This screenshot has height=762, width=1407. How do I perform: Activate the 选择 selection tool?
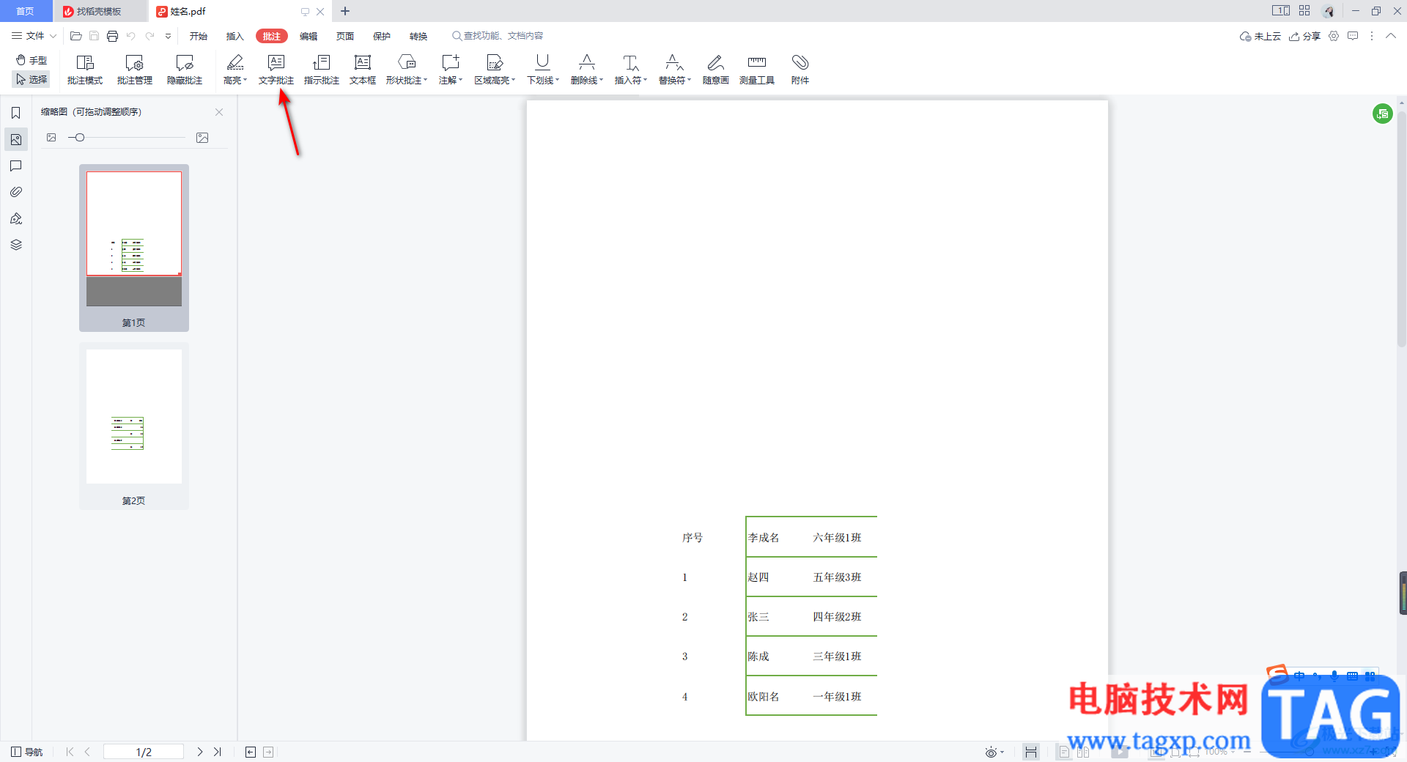pyautogui.click(x=32, y=79)
